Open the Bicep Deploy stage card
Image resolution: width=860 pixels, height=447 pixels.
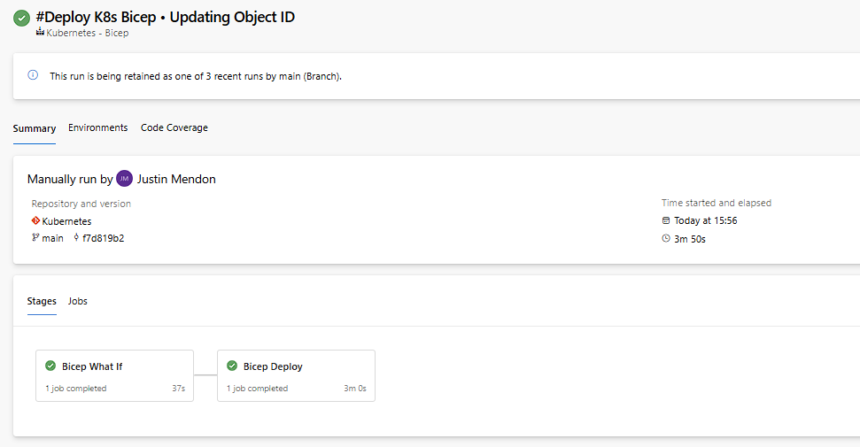tap(296, 375)
